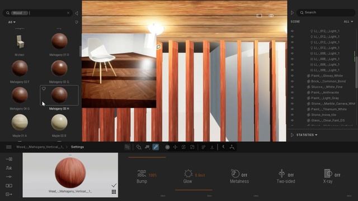This screenshot has width=358, height=201.
Task: Click the Glow lux value
Action: point(200,175)
